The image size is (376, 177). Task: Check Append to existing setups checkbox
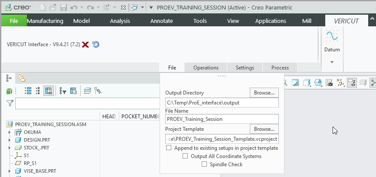pos(169,148)
